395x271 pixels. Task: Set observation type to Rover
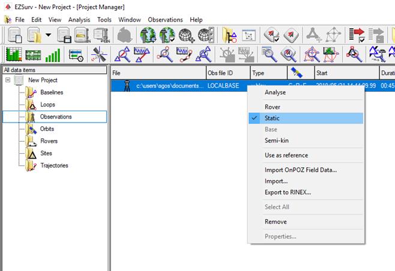306,107
